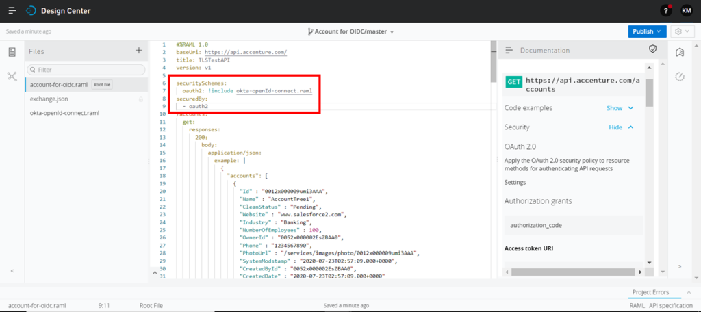The width and height of the screenshot is (701, 312).
Task: Open the Account for OIDC/master branch dropdown
Action: pos(350,31)
